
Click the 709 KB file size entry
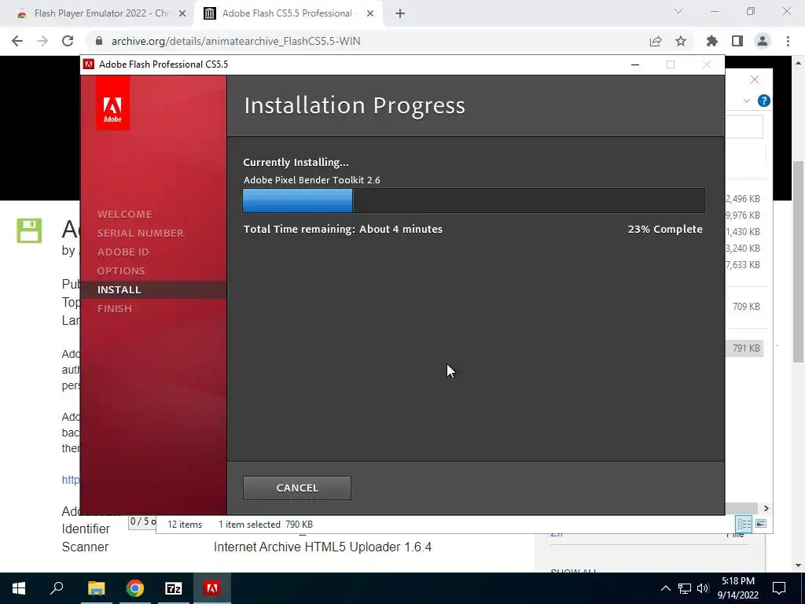[746, 307]
